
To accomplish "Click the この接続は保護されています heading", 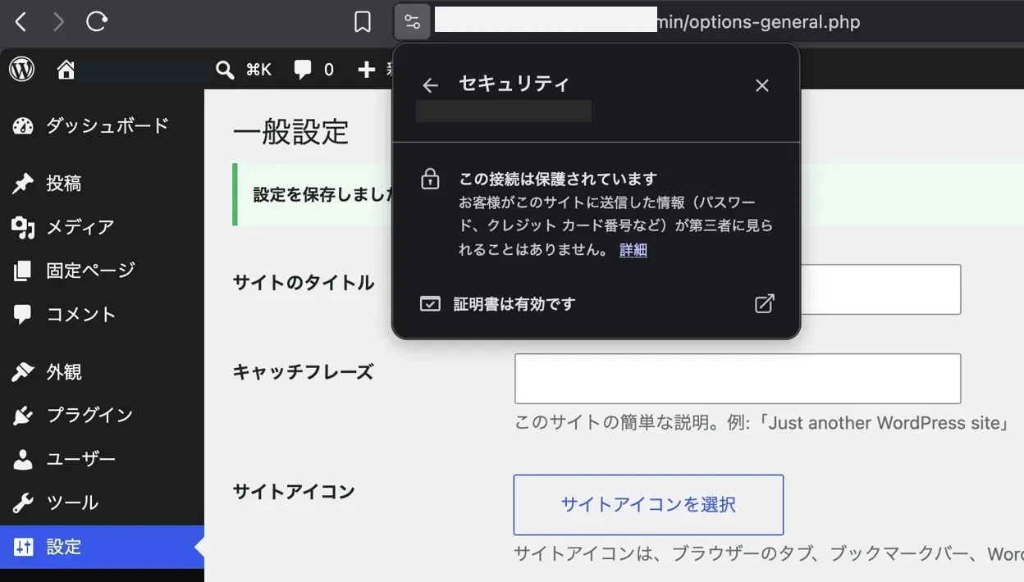I will click(x=558, y=179).
